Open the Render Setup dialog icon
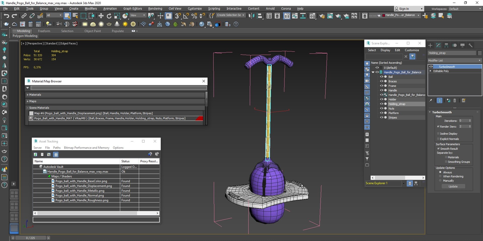The width and height of the screenshot is (483, 241). click(x=322, y=16)
